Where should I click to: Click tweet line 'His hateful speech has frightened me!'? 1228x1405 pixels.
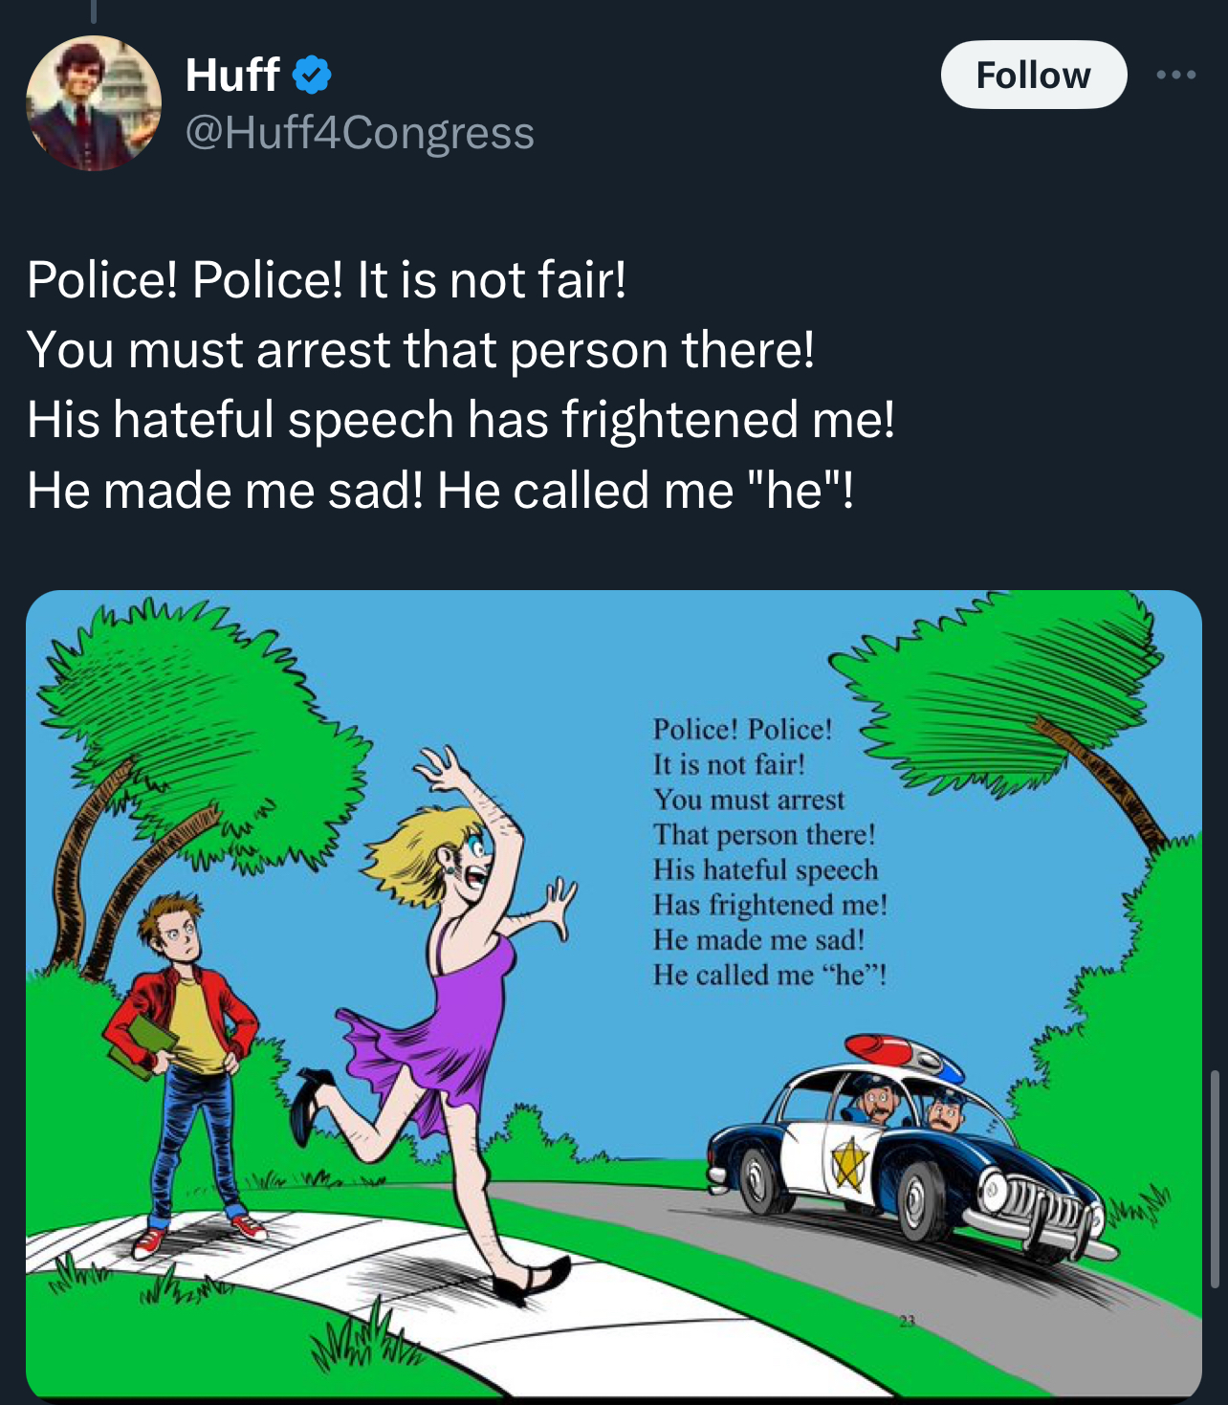[x=461, y=420]
